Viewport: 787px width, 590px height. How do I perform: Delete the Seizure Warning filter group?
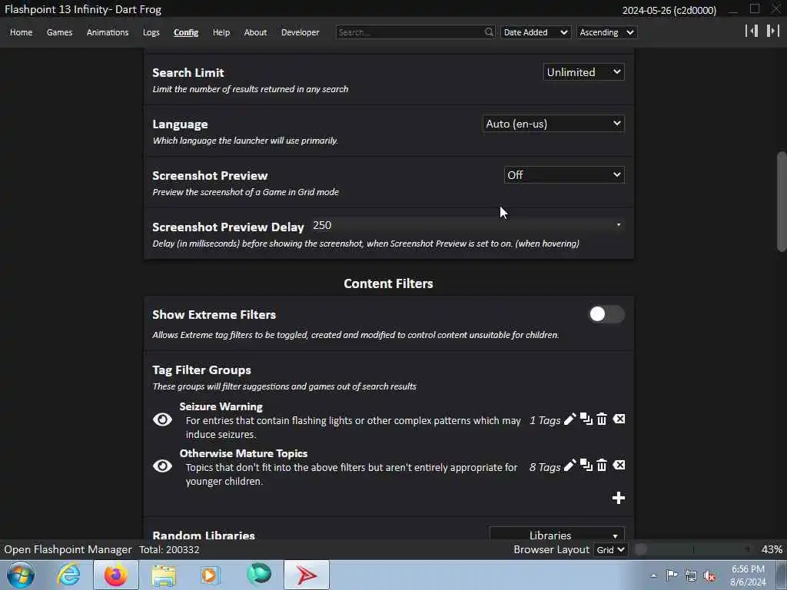tap(602, 419)
